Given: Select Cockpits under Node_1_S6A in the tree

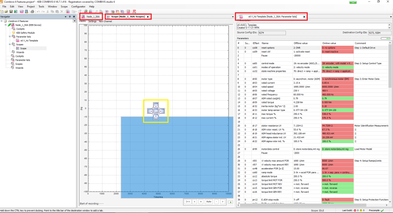Looking at the screenshot, I should click(x=20, y=29).
